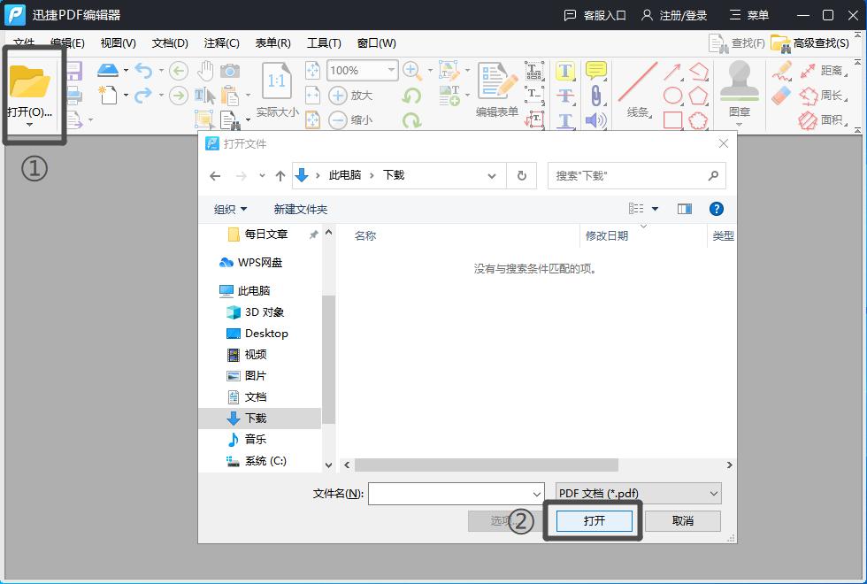Select 音乐 in the dialog sidebar
The image size is (867, 584).
(255, 439)
